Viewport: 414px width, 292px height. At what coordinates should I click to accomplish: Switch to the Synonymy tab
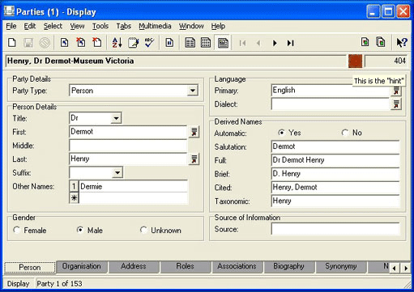pos(341,266)
